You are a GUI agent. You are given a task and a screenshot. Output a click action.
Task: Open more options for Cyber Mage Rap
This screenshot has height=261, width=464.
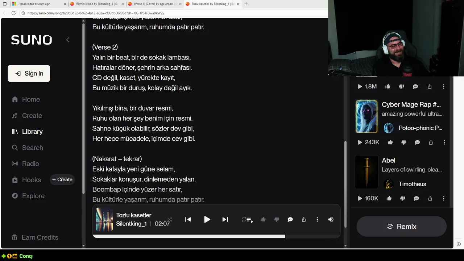click(444, 142)
